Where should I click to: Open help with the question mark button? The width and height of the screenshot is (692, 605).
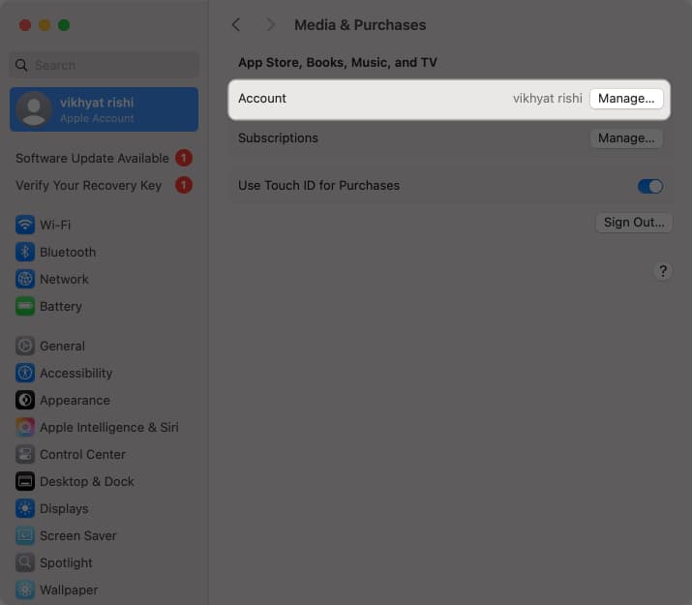[662, 270]
